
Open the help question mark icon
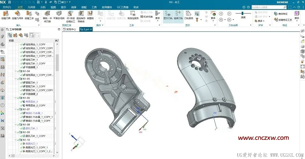pos(299,7)
